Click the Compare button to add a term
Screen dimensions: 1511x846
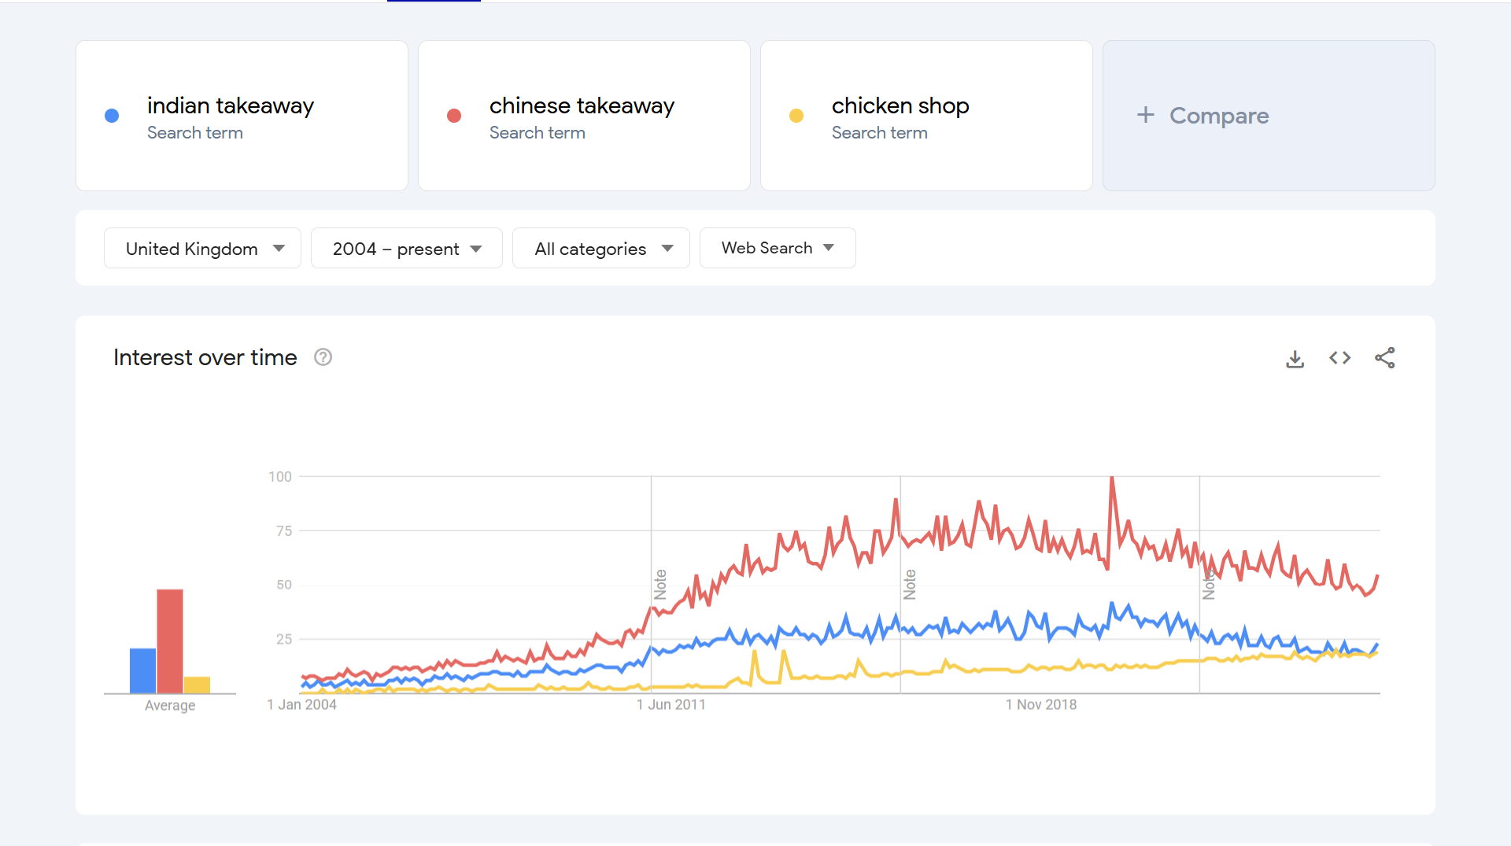point(1202,115)
